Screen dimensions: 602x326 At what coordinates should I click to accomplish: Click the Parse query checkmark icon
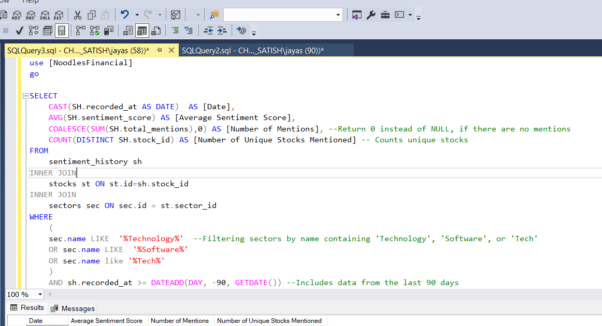(x=20, y=31)
